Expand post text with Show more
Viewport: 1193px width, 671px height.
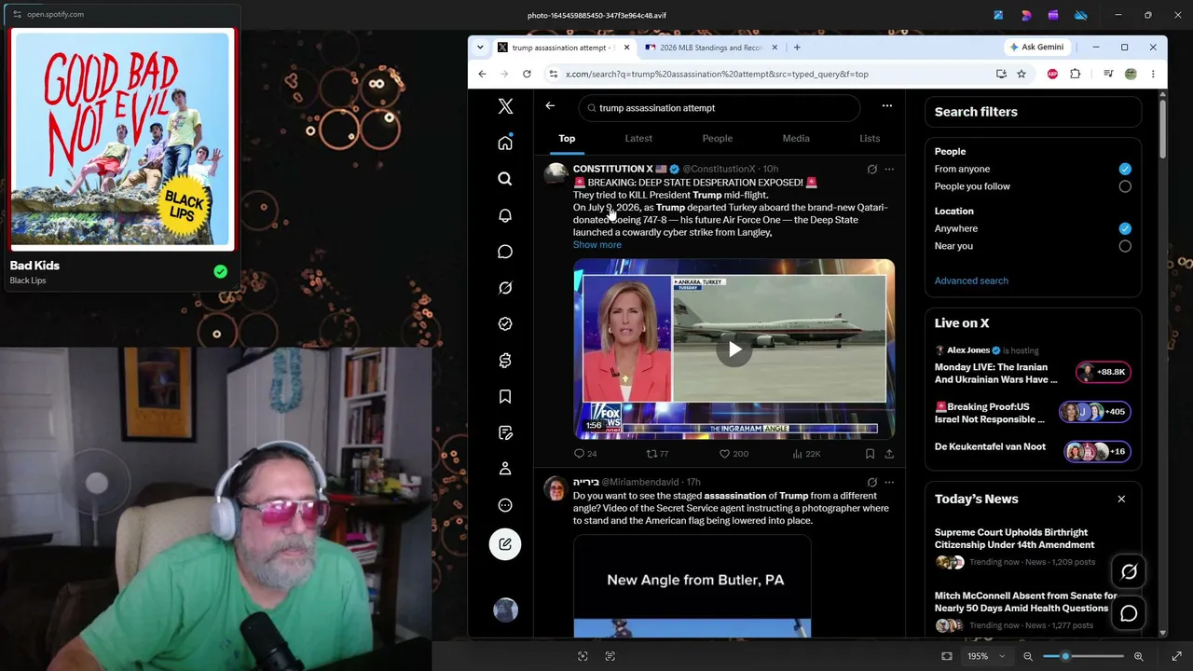tap(596, 245)
